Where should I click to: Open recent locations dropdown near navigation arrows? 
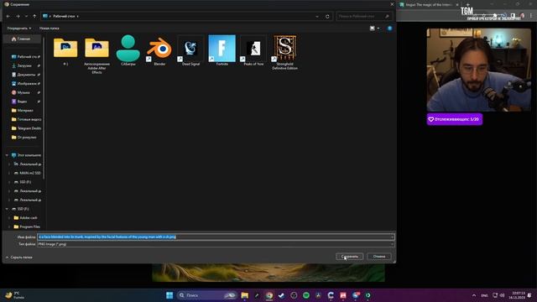[26, 16]
